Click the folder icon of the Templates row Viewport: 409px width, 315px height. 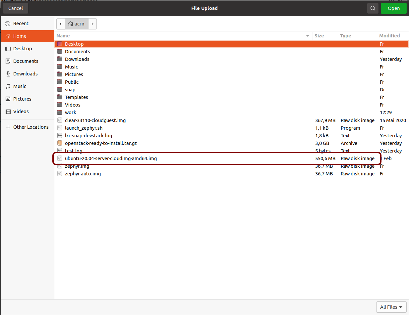tap(60, 97)
